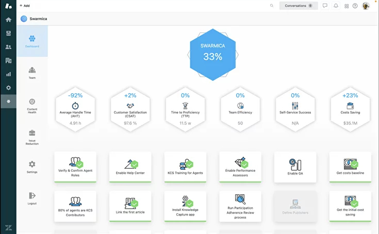Click the -92% value on AHT
The width and height of the screenshot is (379, 234).
[75, 95]
